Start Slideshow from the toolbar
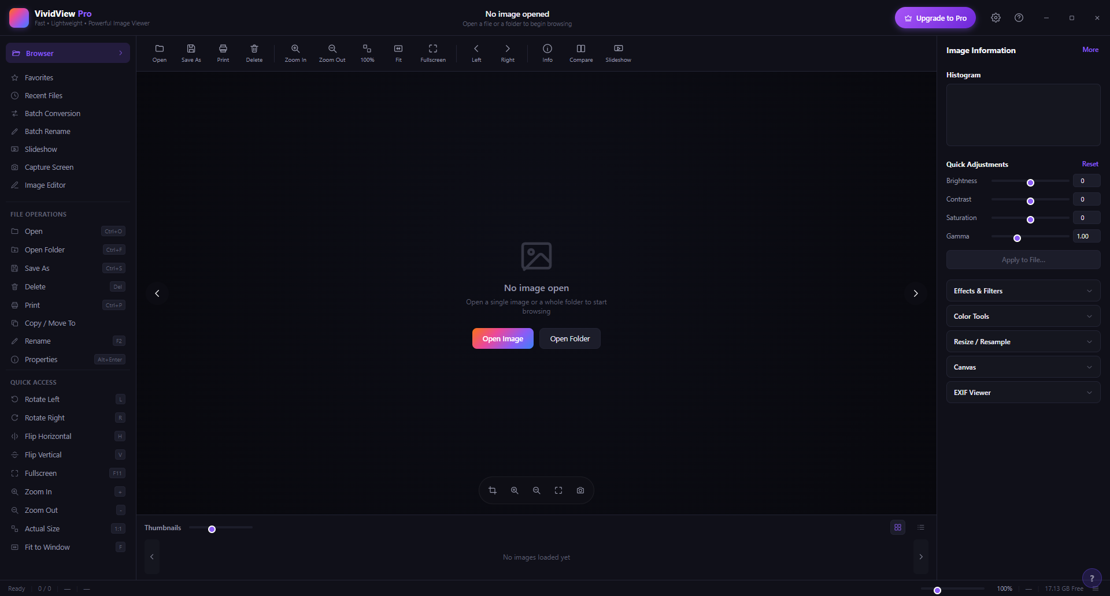The width and height of the screenshot is (1110, 596). pos(619,53)
